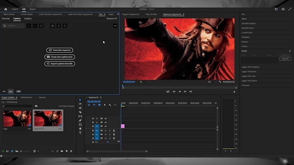Switch Project panel to Freeform view
The width and height of the screenshot is (294, 165).
click(17, 151)
